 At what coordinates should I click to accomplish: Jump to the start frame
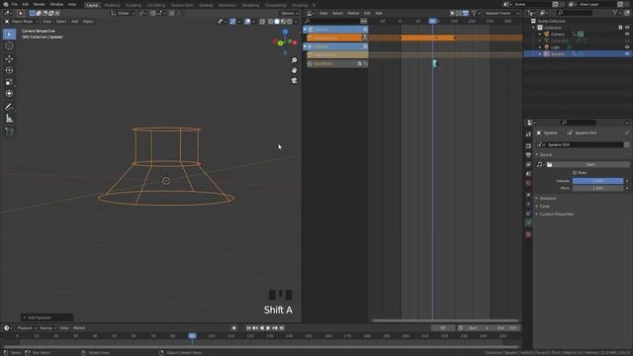point(248,328)
